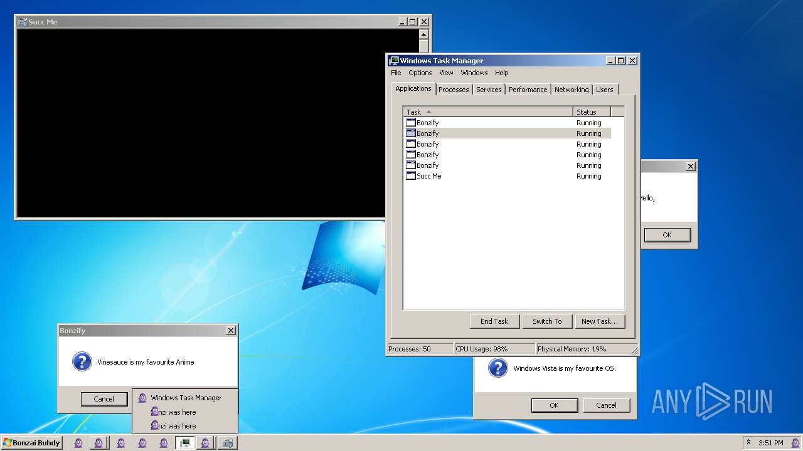Click OK in the Windows Vista dialog
Screen dimensions: 803x451
[x=554, y=405]
